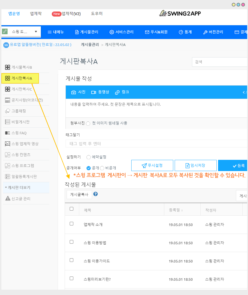
Task: Click the video camera icon for 동영상
Action: (93, 92)
